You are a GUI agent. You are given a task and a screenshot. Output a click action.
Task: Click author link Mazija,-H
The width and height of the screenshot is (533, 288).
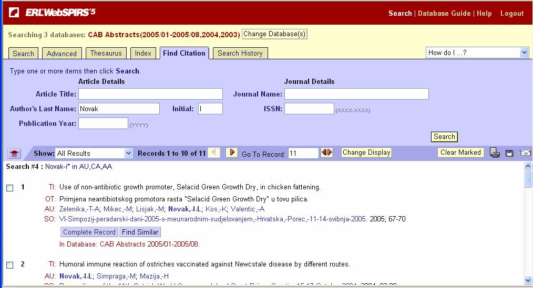coord(155,276)
